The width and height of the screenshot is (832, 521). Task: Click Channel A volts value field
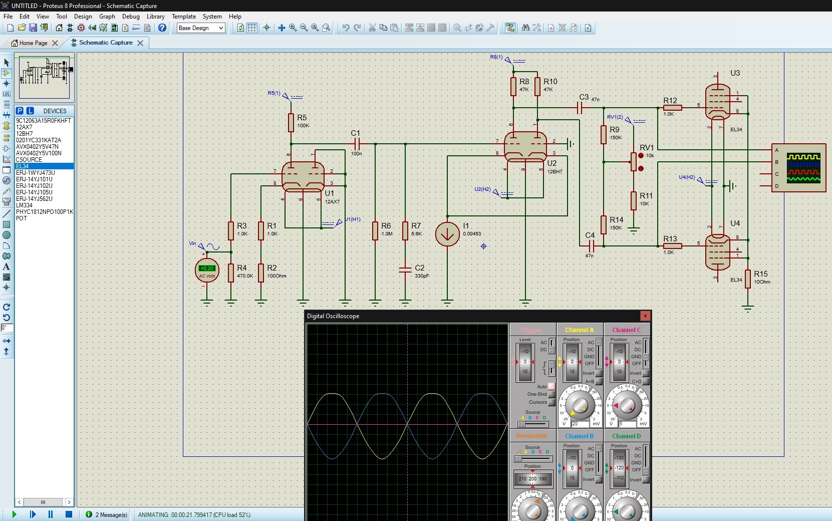(580, 424)
